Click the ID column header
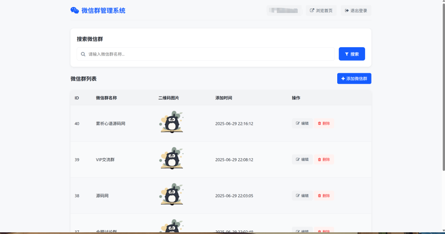The height and width of the screenshot is (234, 445). (76, 98)
